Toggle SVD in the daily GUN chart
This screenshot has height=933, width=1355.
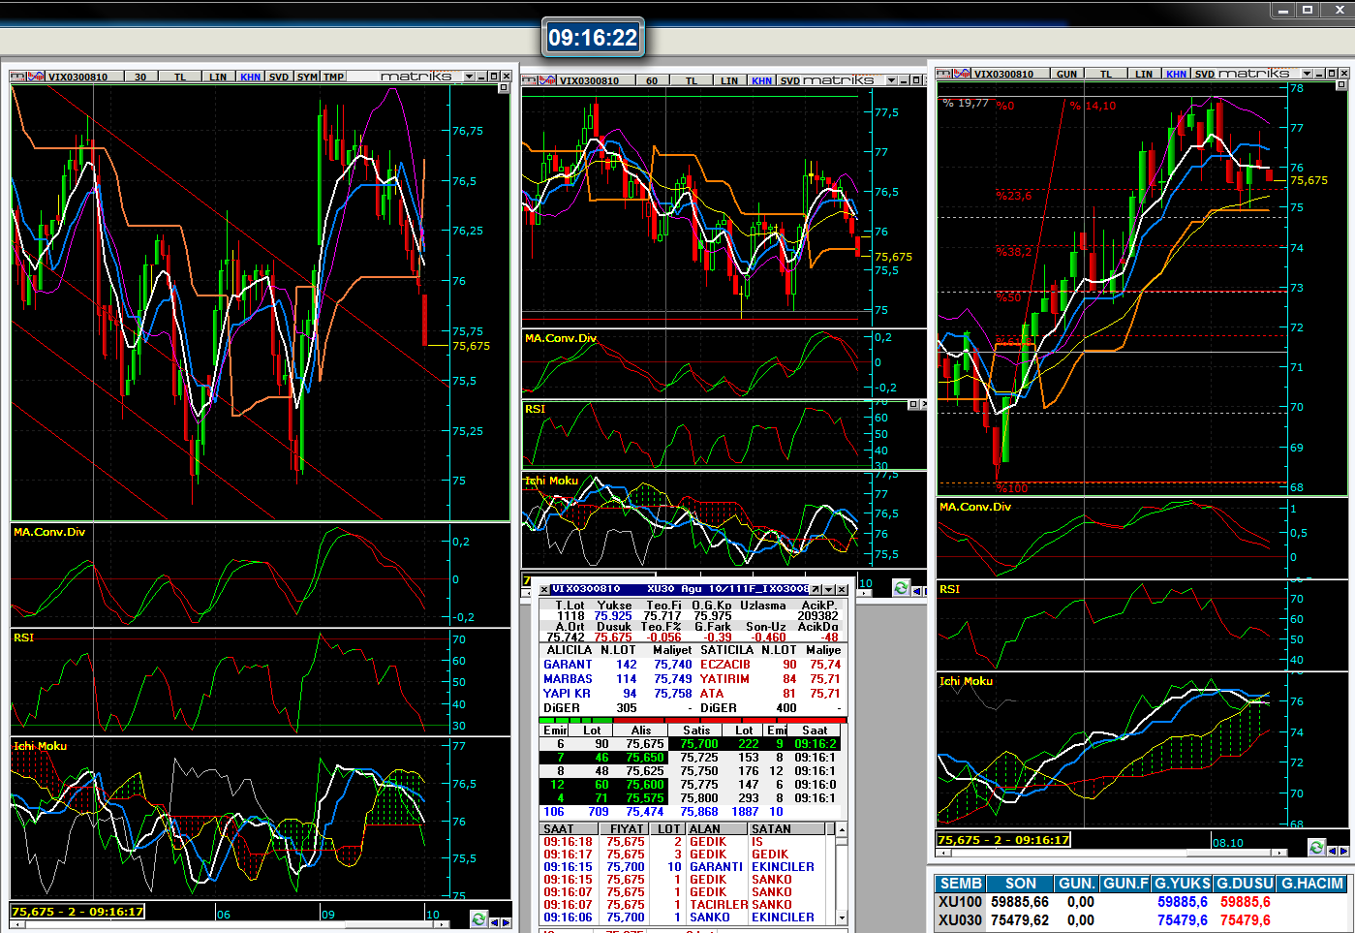click(x=1204, y=74)
